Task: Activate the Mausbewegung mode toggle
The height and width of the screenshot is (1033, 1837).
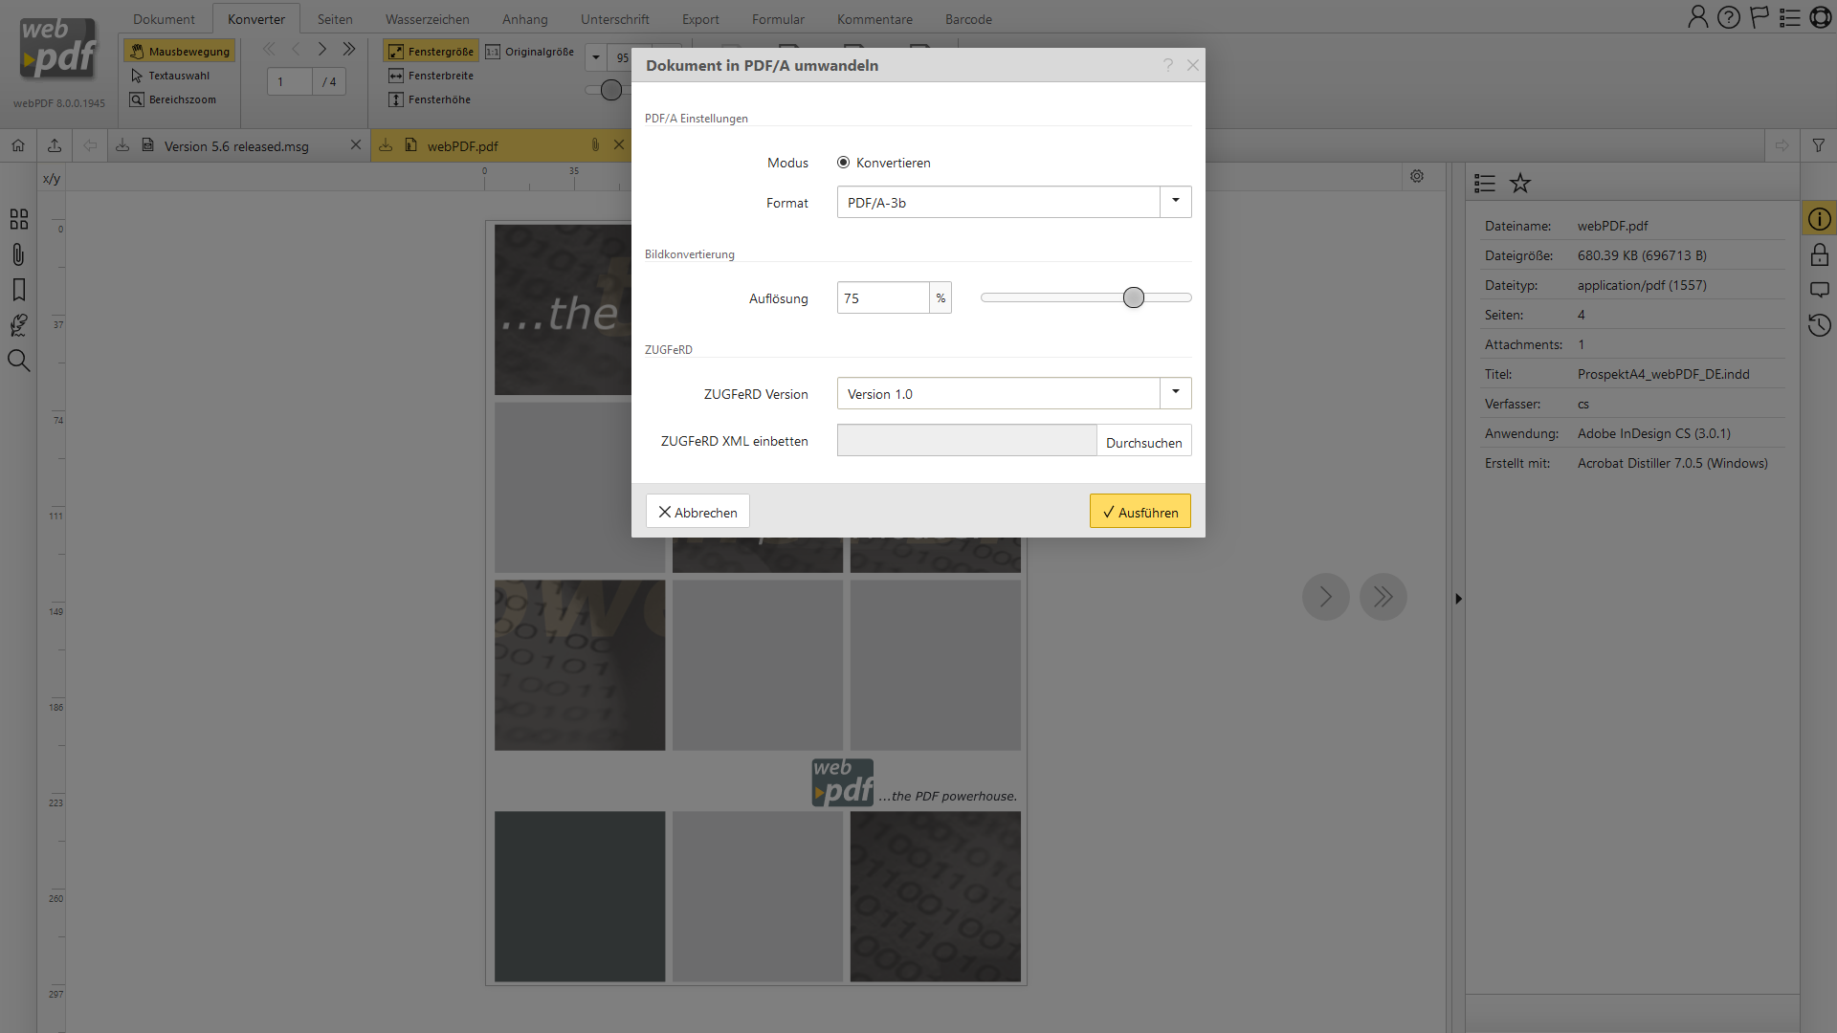Action: pos(180,52)
